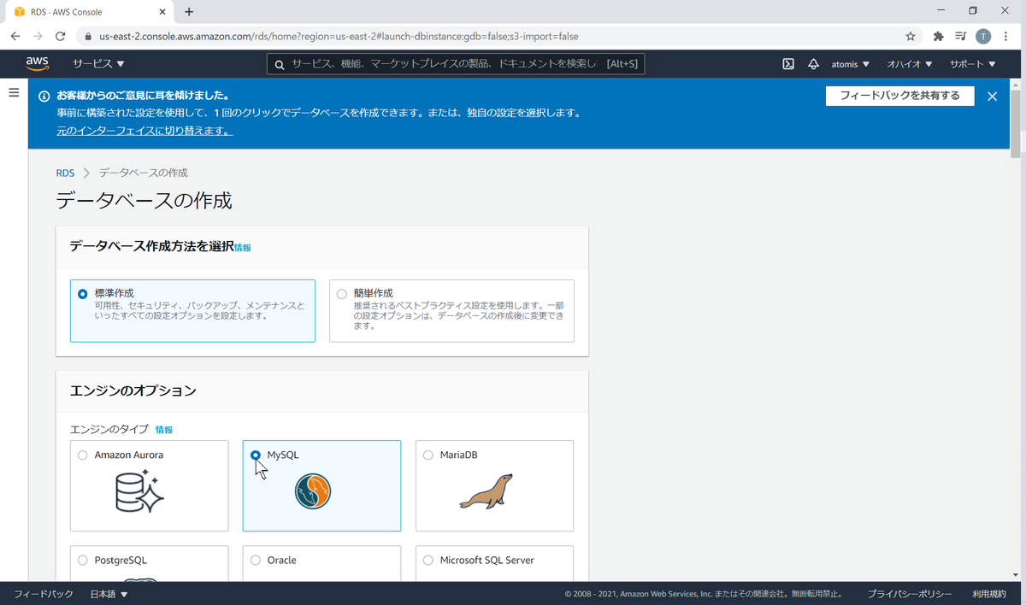1026x605 pixels.
Task: Open the オハイオ region dropdown
Action: pyautogui.click(x=908, y=63)
